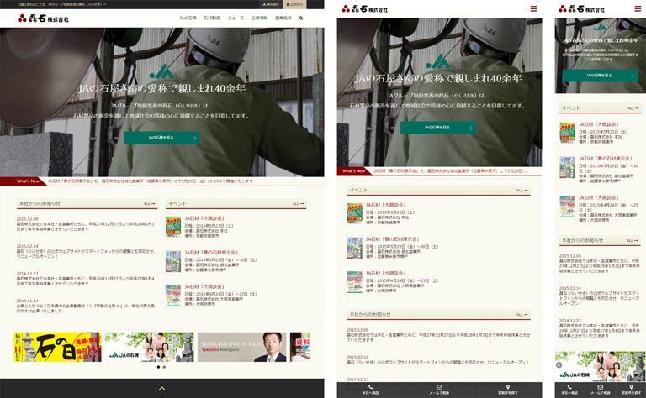Click previous arrow on mobile banner carousel

tap(559, 365)
